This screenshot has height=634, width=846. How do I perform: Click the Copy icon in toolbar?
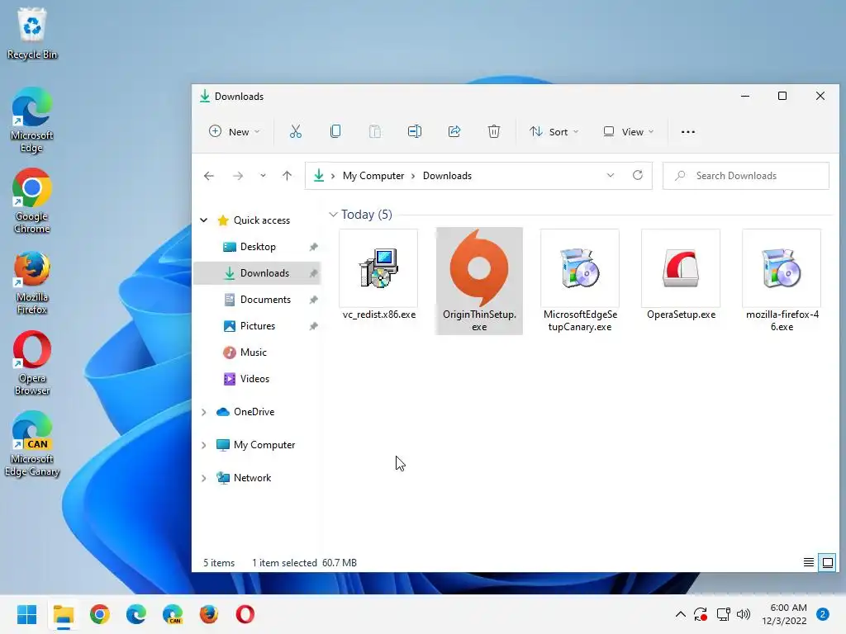335,131
